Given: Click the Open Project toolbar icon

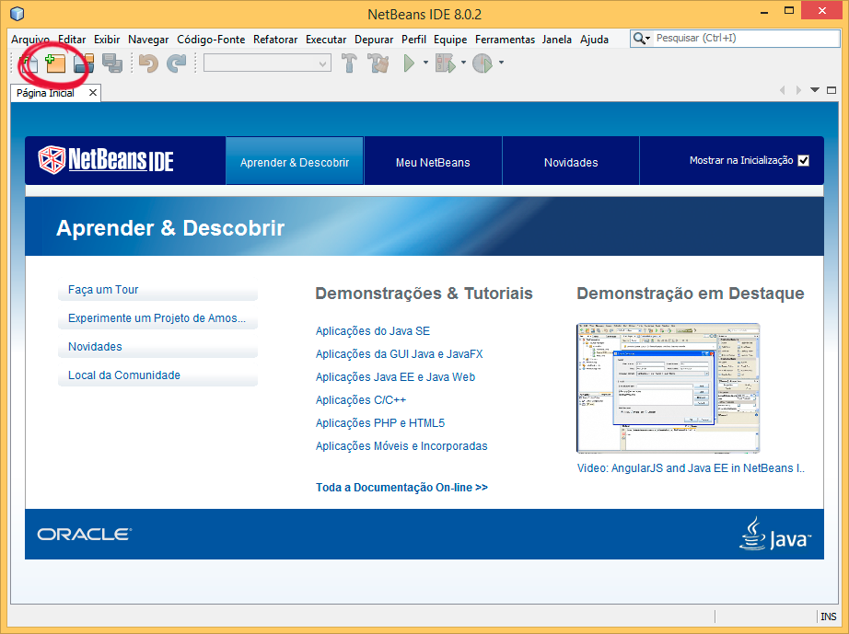Looking at the screenshot, I should click(84, 63).
